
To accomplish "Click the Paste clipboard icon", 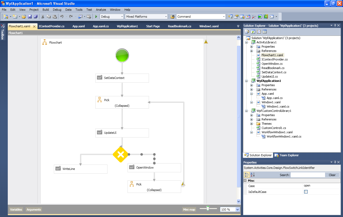I will coord(55,17).
